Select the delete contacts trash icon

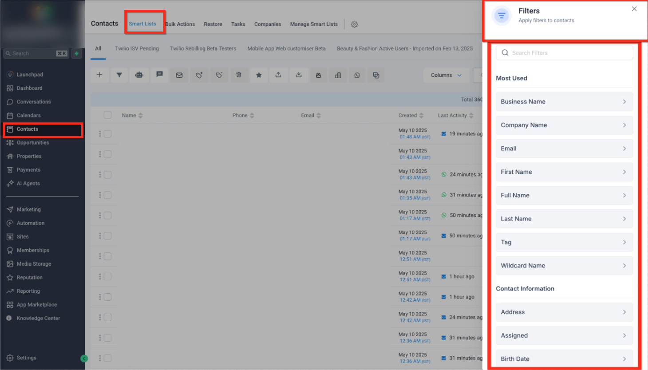click(239, 75)
